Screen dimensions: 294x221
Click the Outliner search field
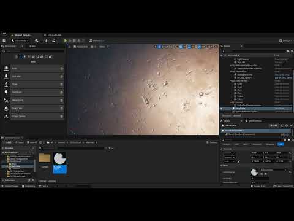253,51
